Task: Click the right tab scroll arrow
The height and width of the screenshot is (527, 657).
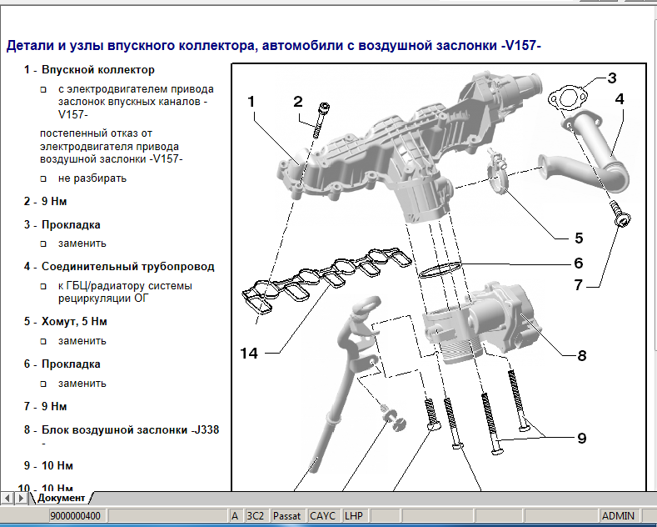Action: click(x=22, y=498)
